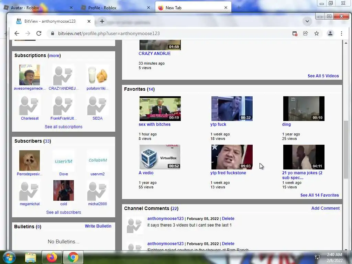
Task: Click Channel Comments count (22) link
Action: [x=174, y=209]
